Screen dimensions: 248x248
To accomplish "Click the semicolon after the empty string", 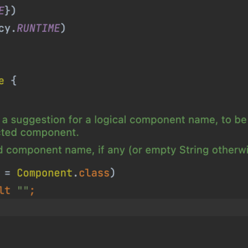I will 32,190.
